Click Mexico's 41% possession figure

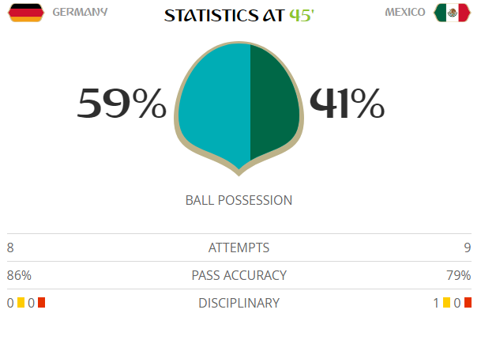(x=348, y=104)
